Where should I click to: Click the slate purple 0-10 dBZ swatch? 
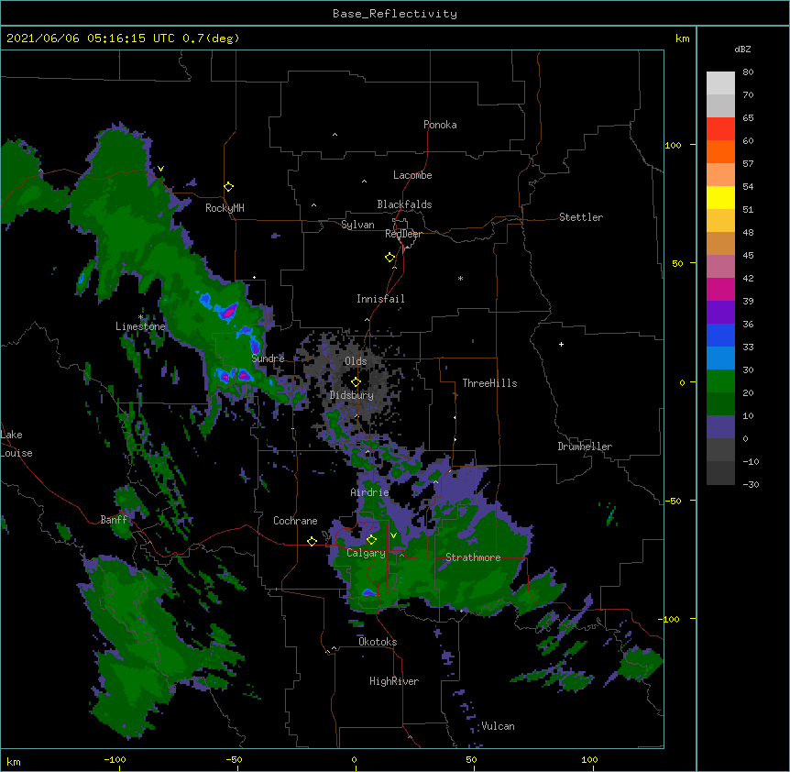(720, 427)
